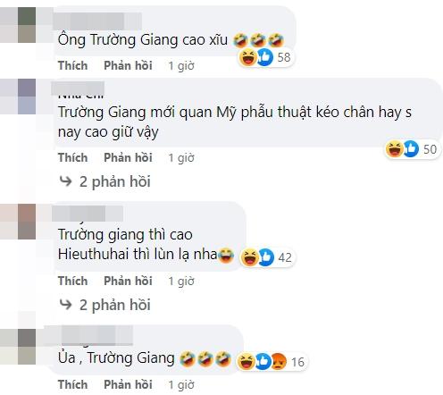Expand 2 phản hồi under the phẫu thuật kéo chân comment

click(x=114, y=181)
